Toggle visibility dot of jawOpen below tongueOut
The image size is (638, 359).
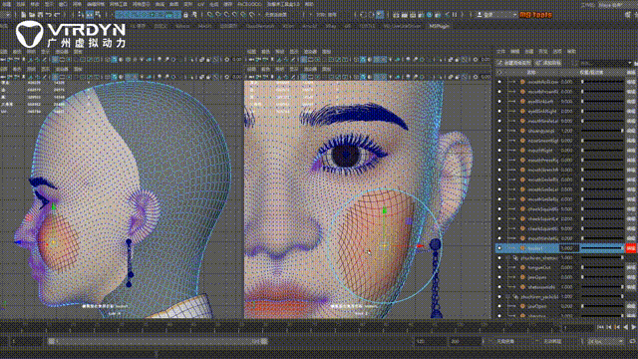pyautogui.click(x=499, y=277)
